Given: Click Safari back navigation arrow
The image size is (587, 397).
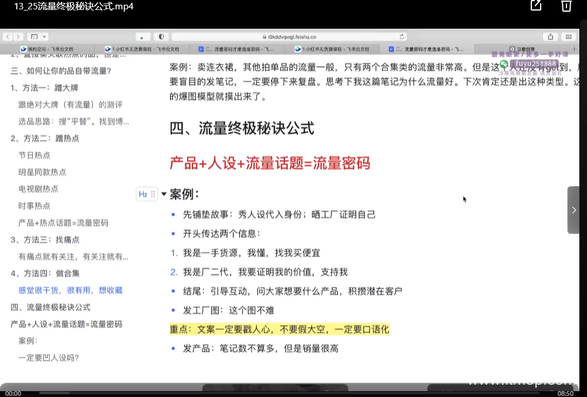Looking at the screenshot, I should pos(8,36).
